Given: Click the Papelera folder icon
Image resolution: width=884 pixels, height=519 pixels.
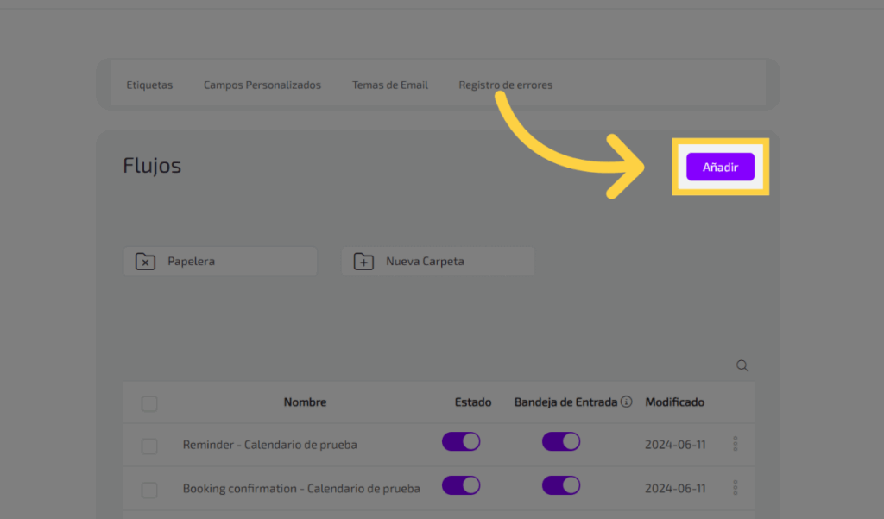Looking at the screenshot, I should coord(146,262).
